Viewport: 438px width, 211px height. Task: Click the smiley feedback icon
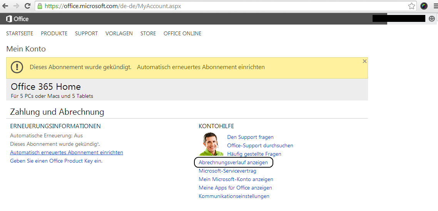tap(431, 19)
